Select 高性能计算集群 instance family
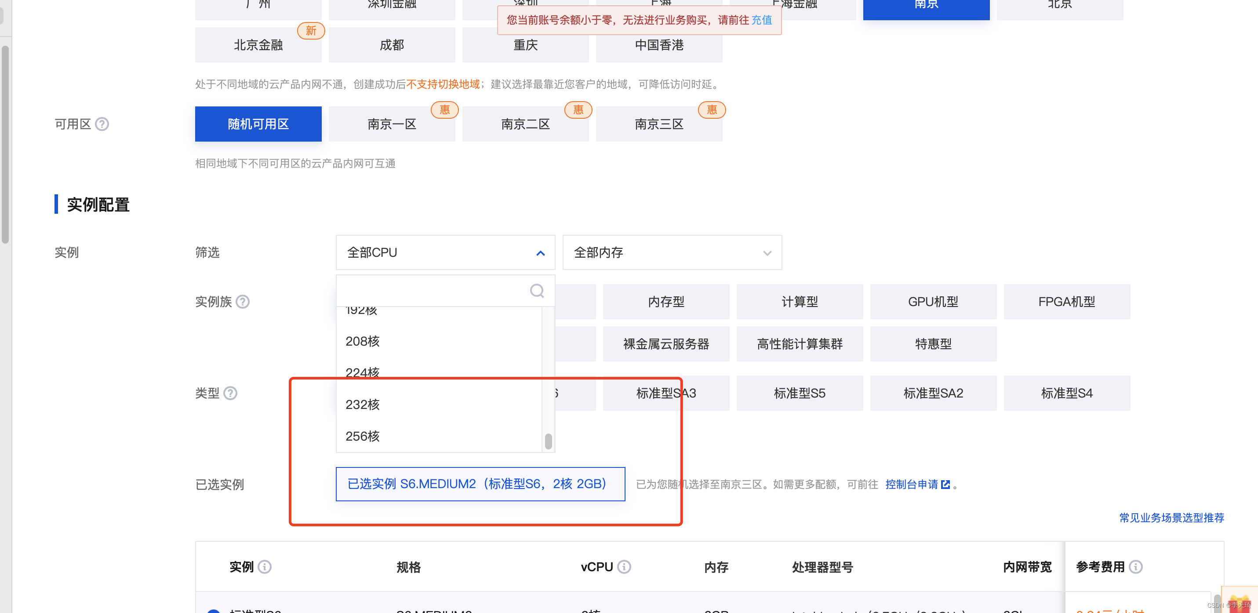This screenshot has width=1258, height=613. 800,344
